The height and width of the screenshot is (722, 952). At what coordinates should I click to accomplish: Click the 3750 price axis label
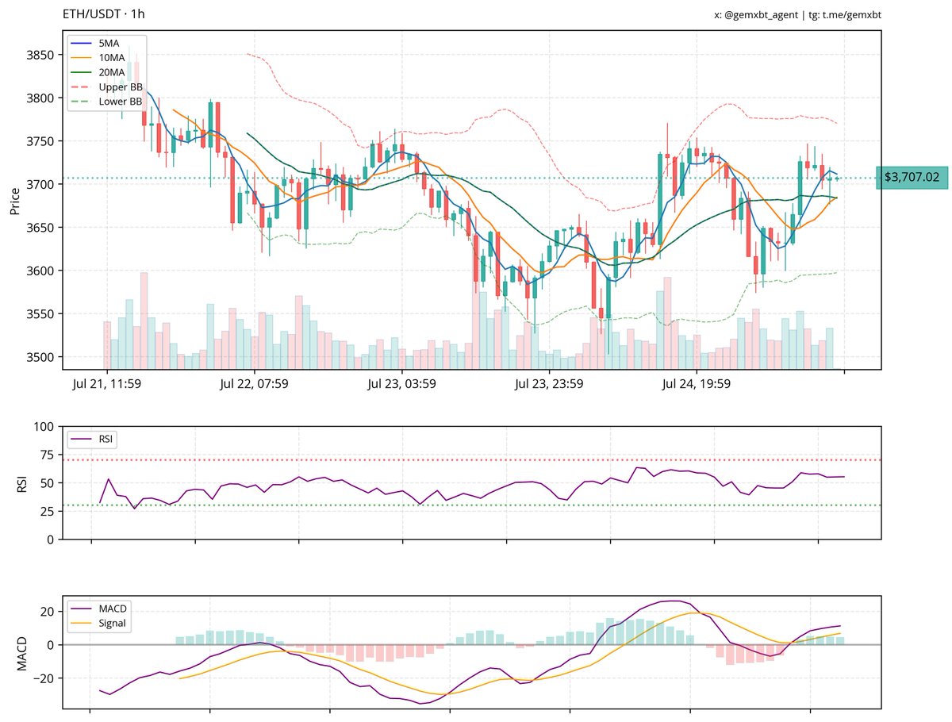coord(40,141)
